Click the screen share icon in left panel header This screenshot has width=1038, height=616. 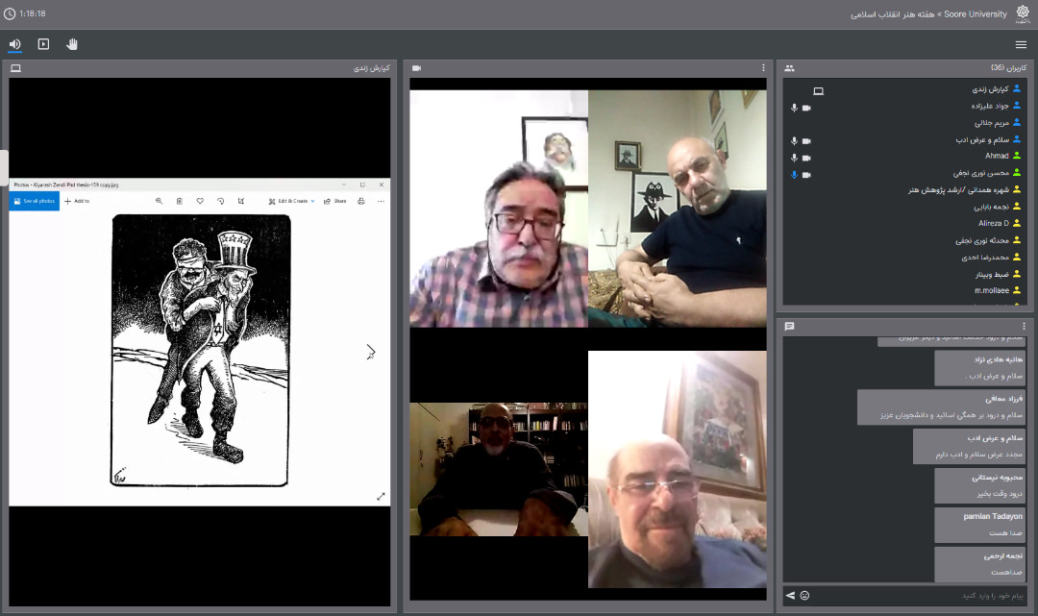[x=16, y=68]
